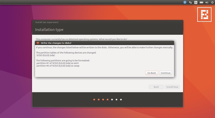215x118 pixels.
Task: Click the greyed-out Back button
Action: (x=156, y=87)
